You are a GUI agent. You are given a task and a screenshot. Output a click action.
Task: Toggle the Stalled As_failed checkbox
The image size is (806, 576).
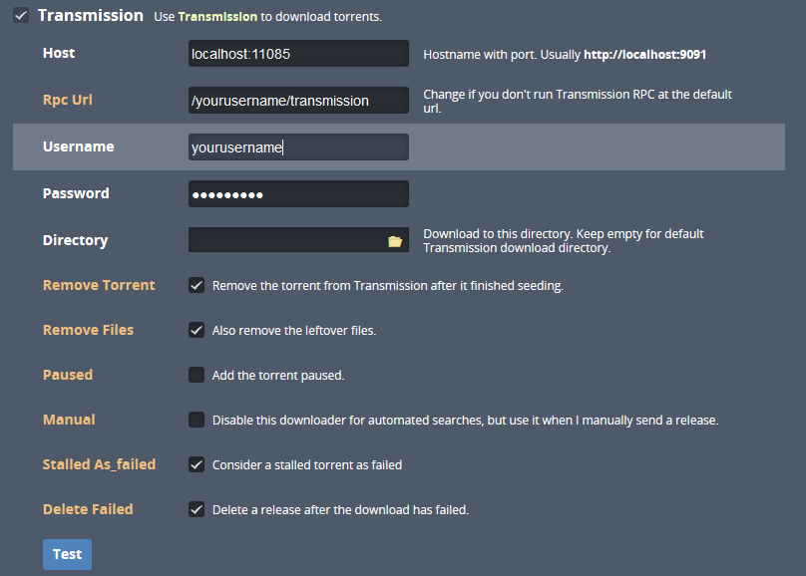197,464
